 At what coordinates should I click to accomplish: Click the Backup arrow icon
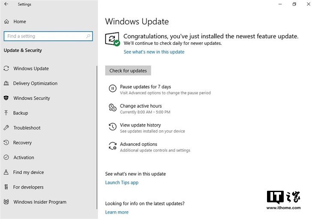[x=6, y=113]
